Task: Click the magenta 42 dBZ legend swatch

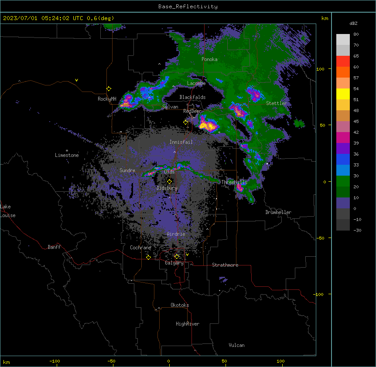Action: tap(343, 137)
